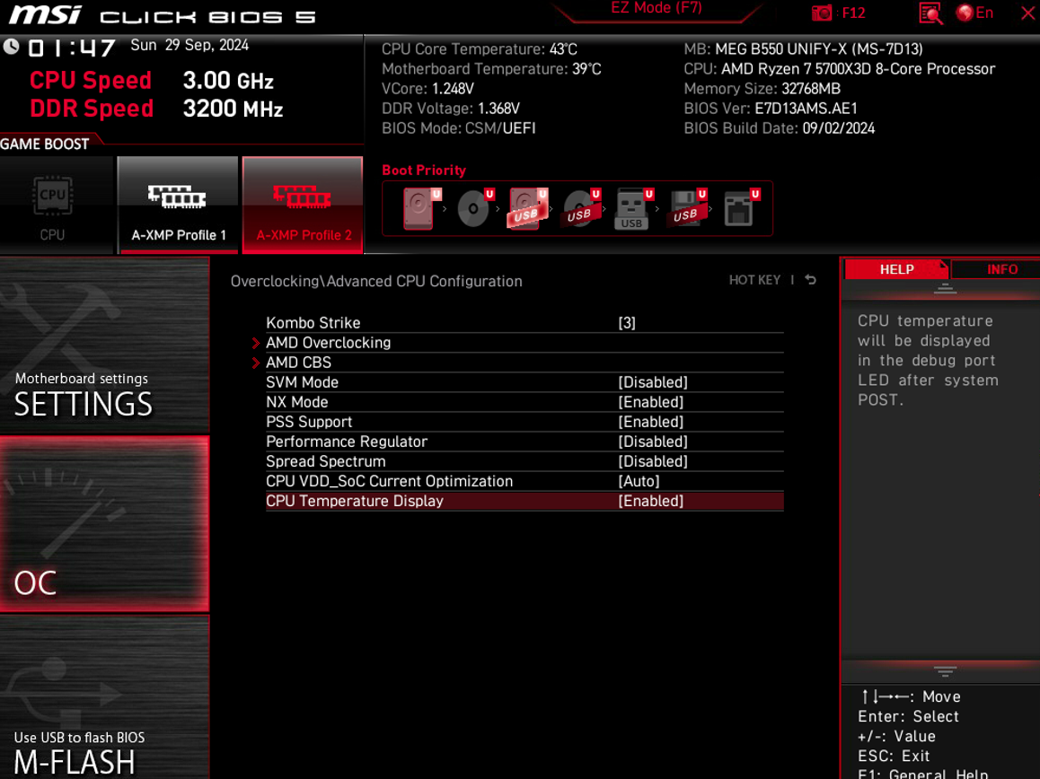1040x779 pixels.
Task: Open the BIOS search magnifier icon
Action: pos(930,13)
